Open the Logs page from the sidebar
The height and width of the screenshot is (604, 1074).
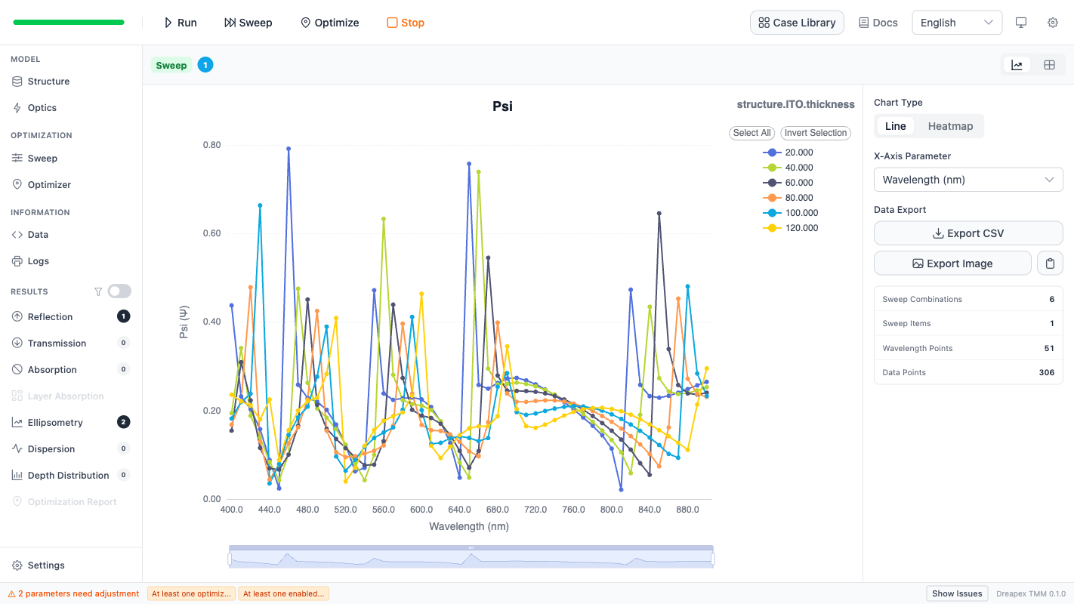click(38, 261)
